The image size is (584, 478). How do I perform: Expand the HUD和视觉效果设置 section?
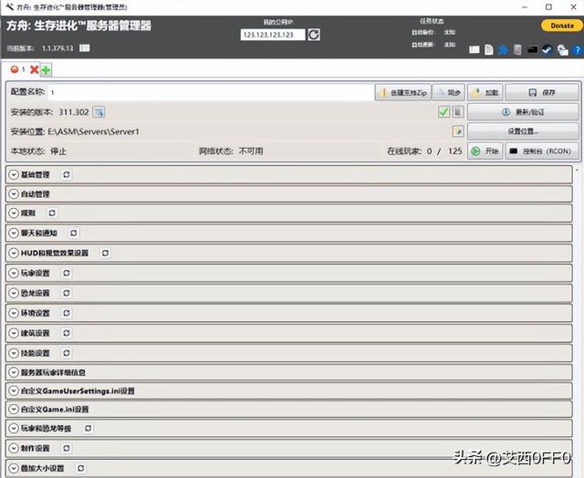(x=14, y=253)
